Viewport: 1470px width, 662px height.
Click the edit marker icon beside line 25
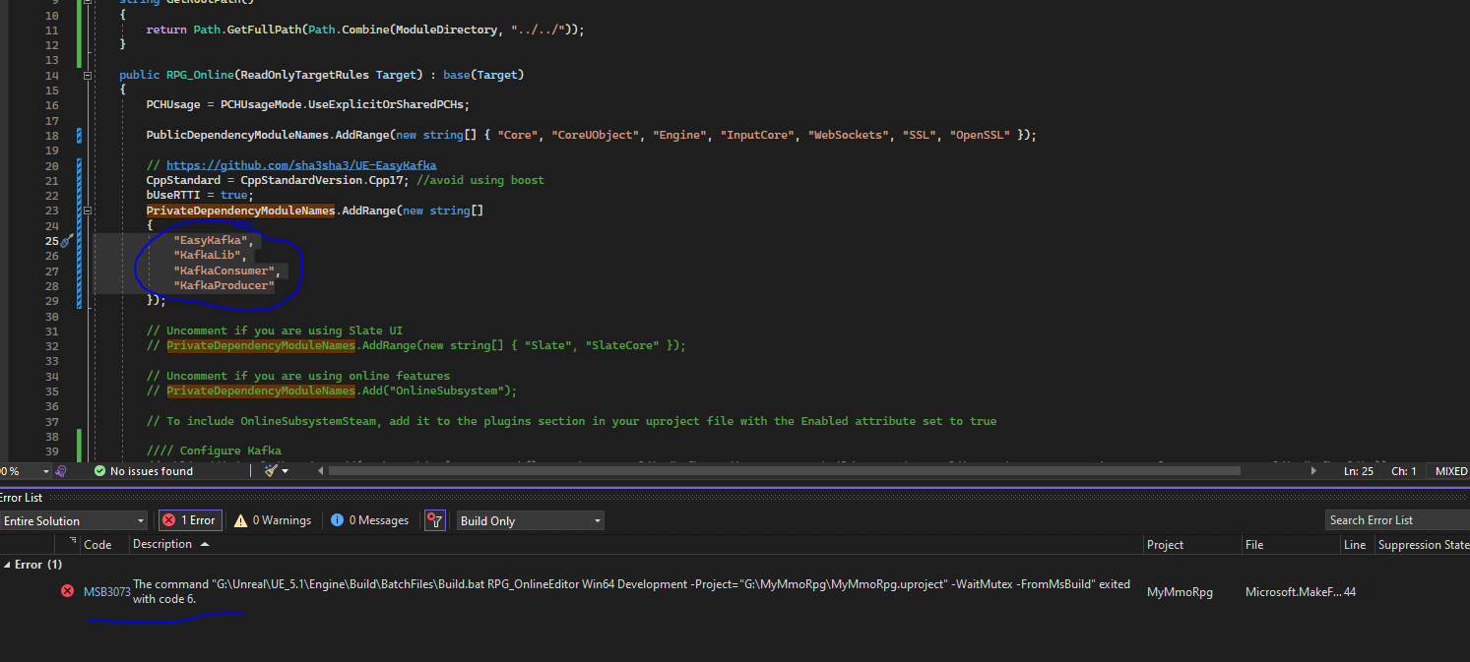point(65,240)
